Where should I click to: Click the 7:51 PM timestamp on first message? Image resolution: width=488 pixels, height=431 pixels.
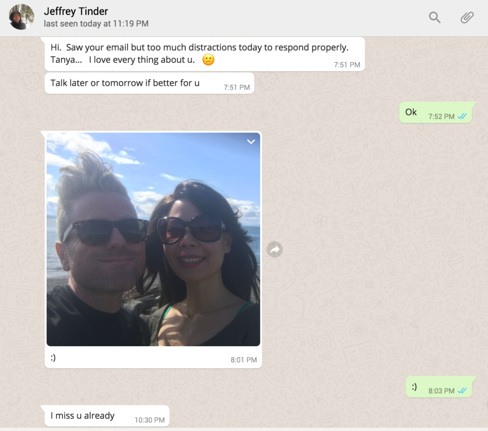coord(347,65)
